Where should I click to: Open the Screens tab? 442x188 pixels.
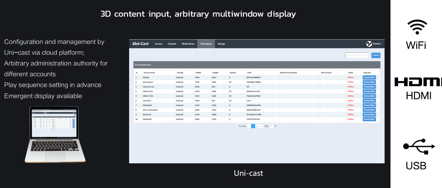tap(159, 44)
